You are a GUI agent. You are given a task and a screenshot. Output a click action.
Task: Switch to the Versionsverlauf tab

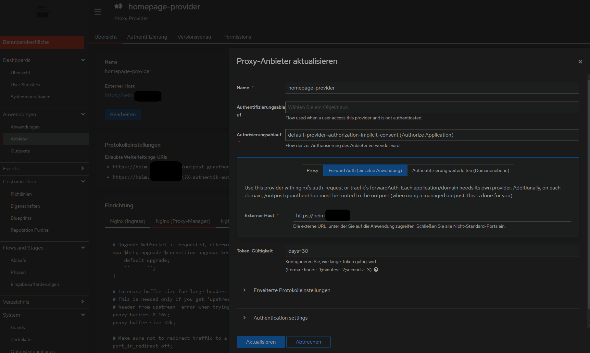coord(195,37)
